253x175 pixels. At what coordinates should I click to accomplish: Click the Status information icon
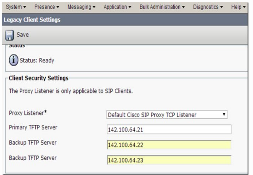pos(14,60)
